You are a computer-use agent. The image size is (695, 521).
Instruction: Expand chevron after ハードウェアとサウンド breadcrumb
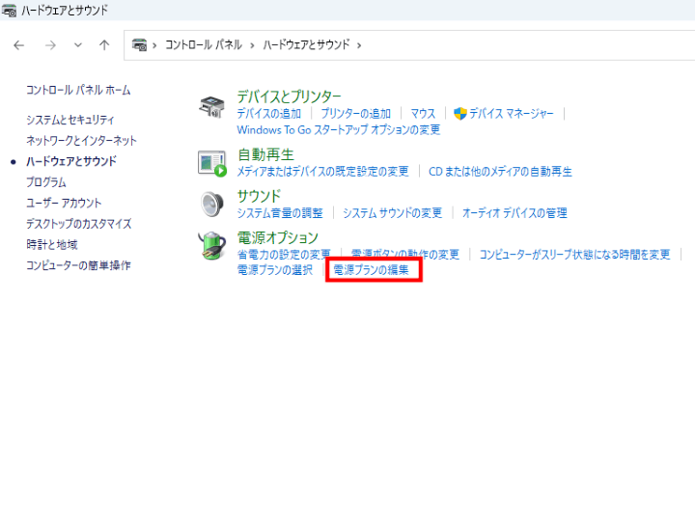pos(359,45)
